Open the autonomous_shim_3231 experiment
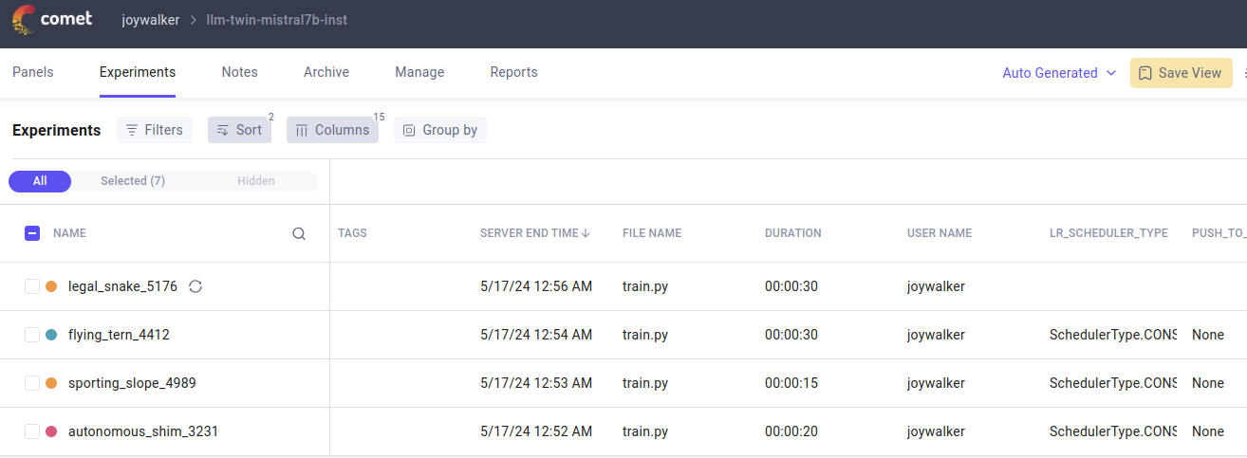The image size is (1247, 458). point(143,431)
